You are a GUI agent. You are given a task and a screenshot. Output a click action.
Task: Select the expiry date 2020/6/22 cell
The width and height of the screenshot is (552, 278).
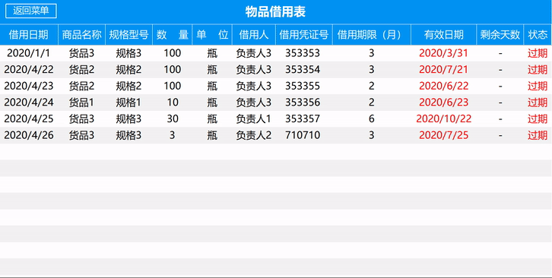pos(443,86)
